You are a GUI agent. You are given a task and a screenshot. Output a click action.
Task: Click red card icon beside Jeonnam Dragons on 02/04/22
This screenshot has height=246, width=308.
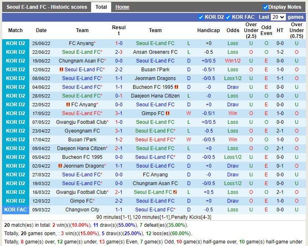click(61, 166)
